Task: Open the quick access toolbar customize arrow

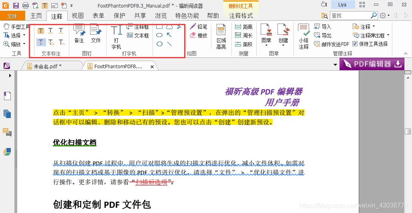Action: click(71, 6)
